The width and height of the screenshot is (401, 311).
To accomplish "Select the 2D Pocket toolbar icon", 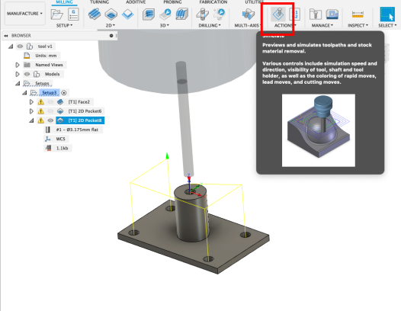I will [111, 14].
